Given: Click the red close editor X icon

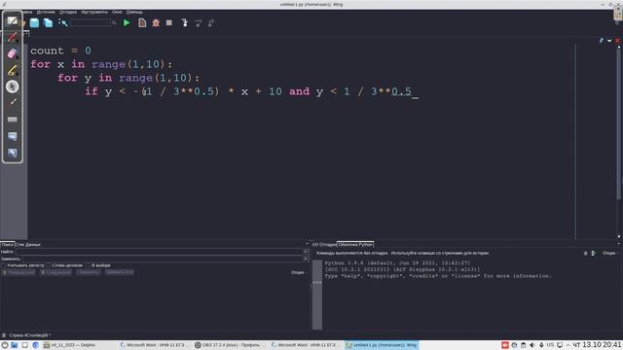Looking at the screenshot, I should (617, 41).
